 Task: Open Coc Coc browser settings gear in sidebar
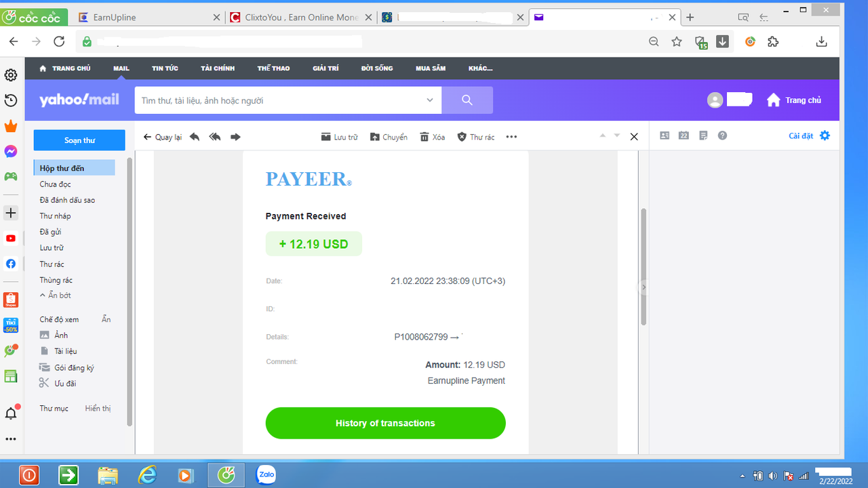pos(11,75)
